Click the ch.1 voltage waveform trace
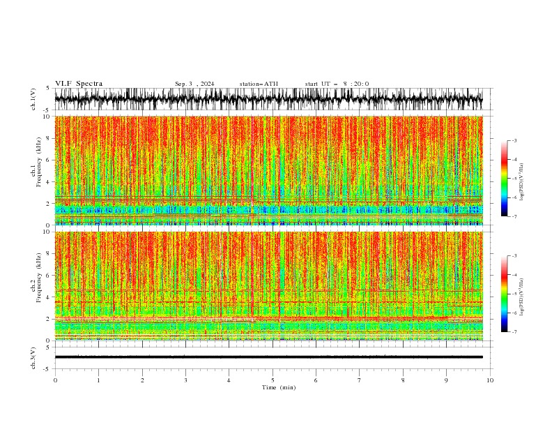The image size is (552, 427). click(268, 99)
